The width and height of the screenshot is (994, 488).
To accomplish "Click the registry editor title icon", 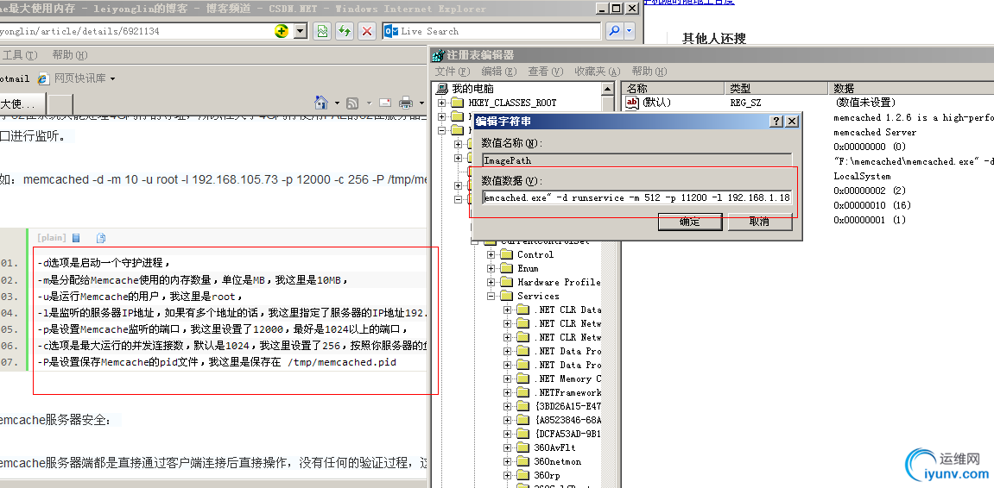I will click(x=438, y=56).
